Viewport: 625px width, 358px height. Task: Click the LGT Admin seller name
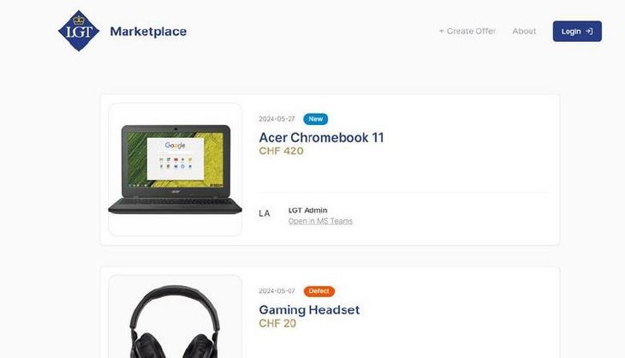307,210
